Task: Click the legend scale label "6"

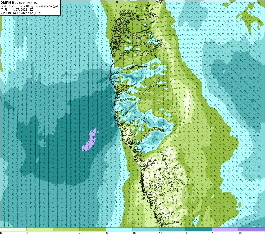Action: [x=80, y=233]
